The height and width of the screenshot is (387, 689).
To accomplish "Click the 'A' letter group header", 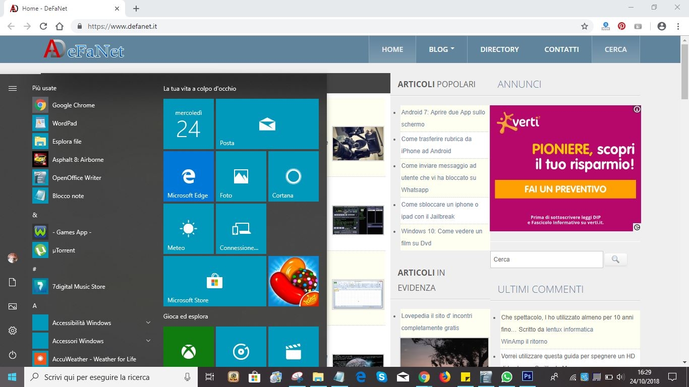I will 34,305.
